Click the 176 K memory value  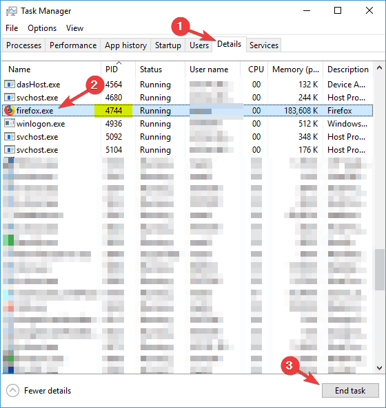coord(308,149)
